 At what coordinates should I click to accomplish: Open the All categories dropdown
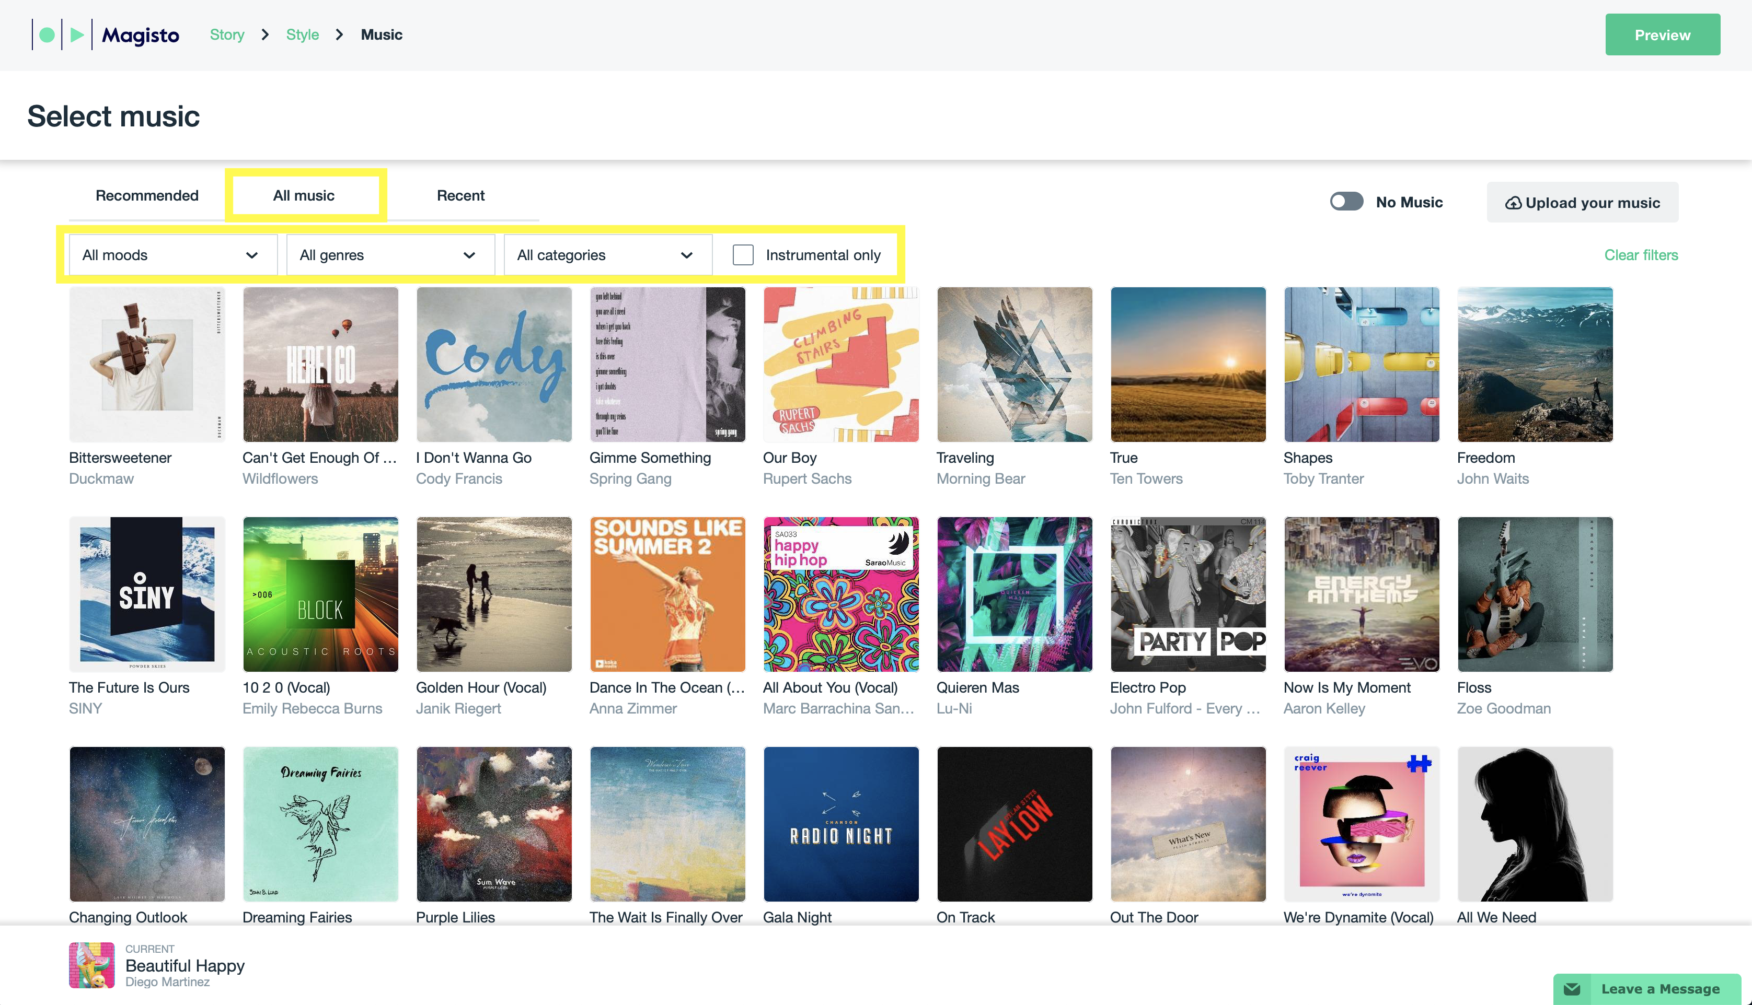point(608,255)
